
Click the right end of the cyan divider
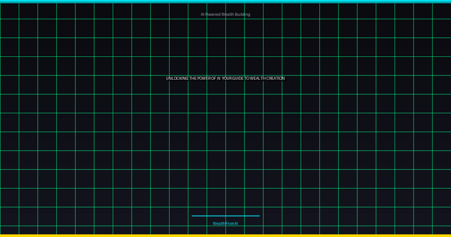click(259, 216)
